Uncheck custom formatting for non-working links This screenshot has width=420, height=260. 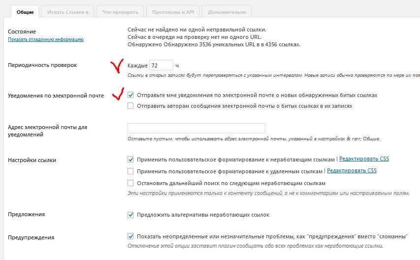coord(130,159)
